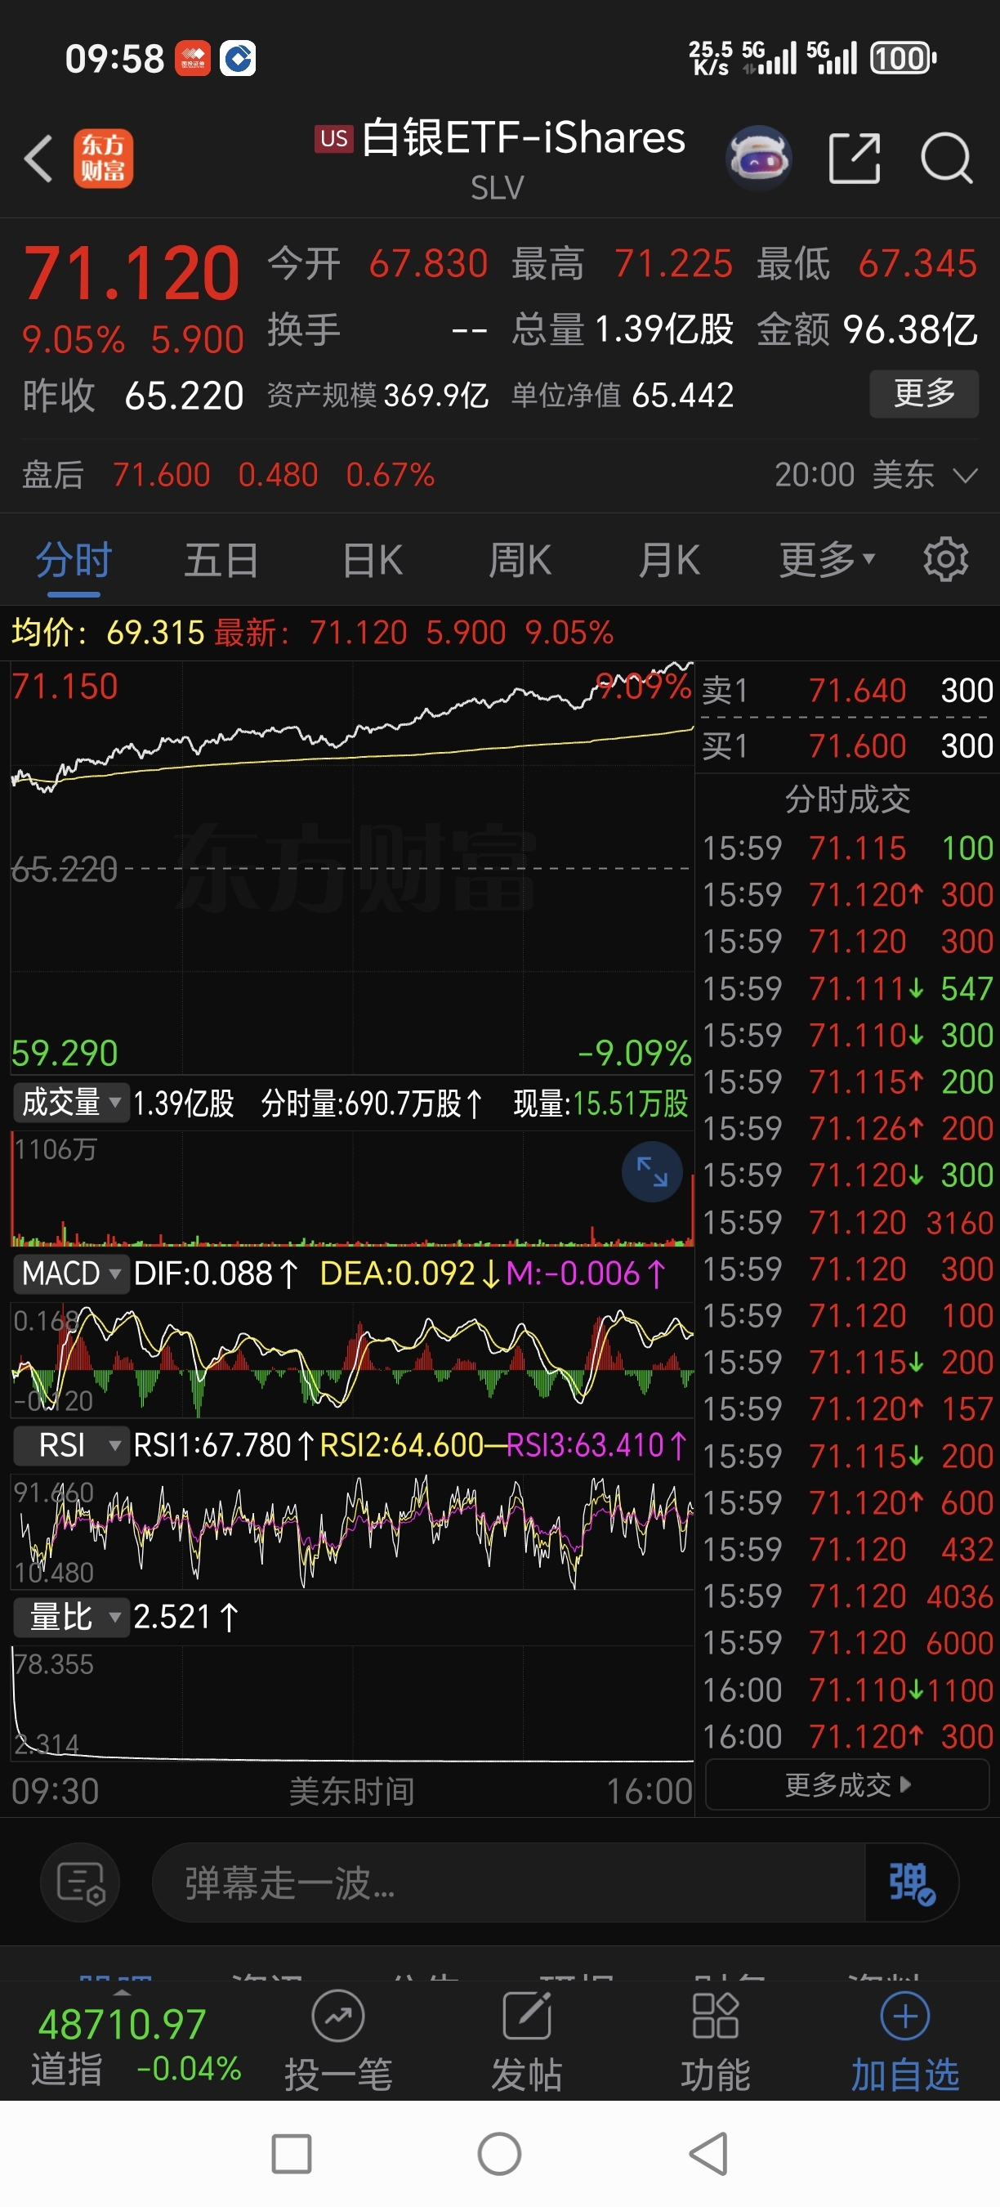Image resolution: width=1000 pixels, height=2207 pixels.
Task: Tap the 资产规模 369.9亿 value
Action: [435, 395]
